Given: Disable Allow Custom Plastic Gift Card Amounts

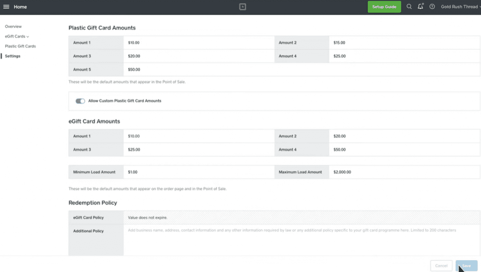Looking at the screenshot, I should 81,101.
